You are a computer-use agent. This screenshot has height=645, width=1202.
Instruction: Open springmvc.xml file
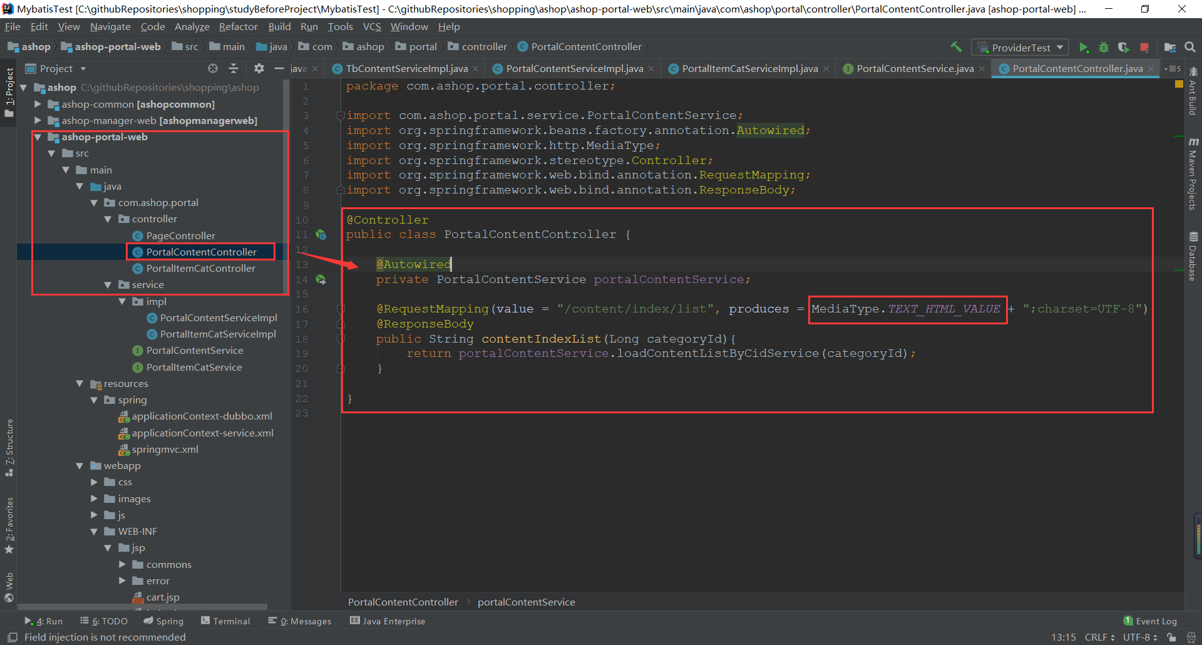(165, 450)
